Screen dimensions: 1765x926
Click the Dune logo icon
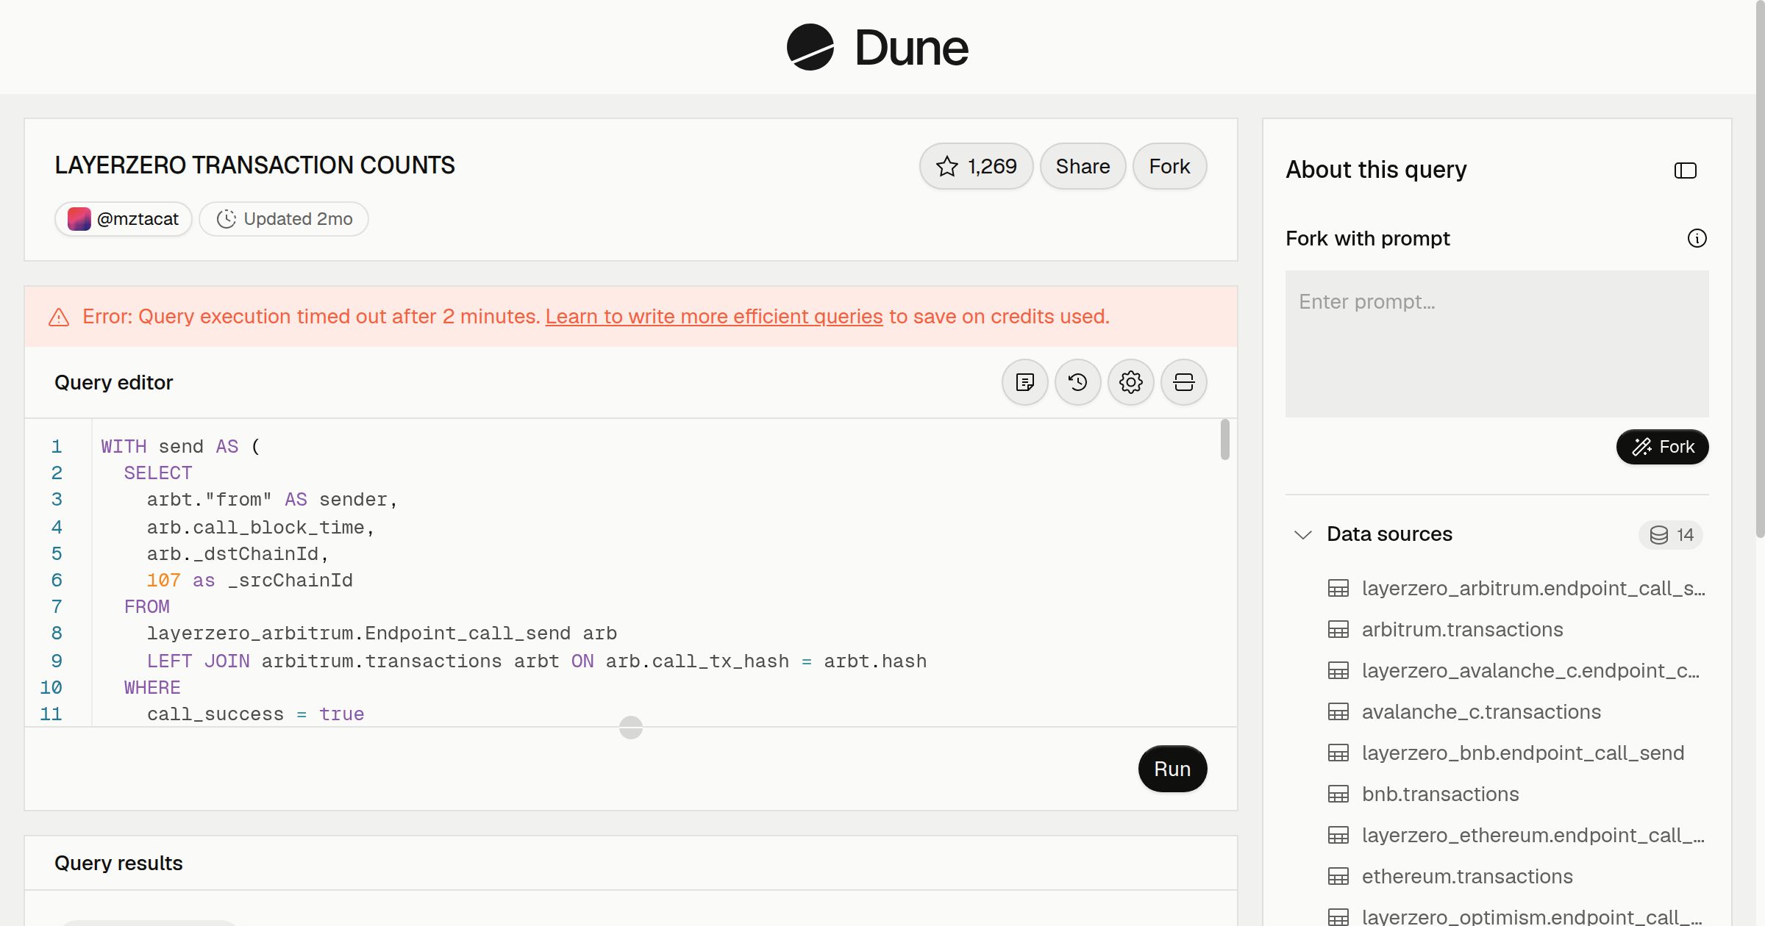810,47
